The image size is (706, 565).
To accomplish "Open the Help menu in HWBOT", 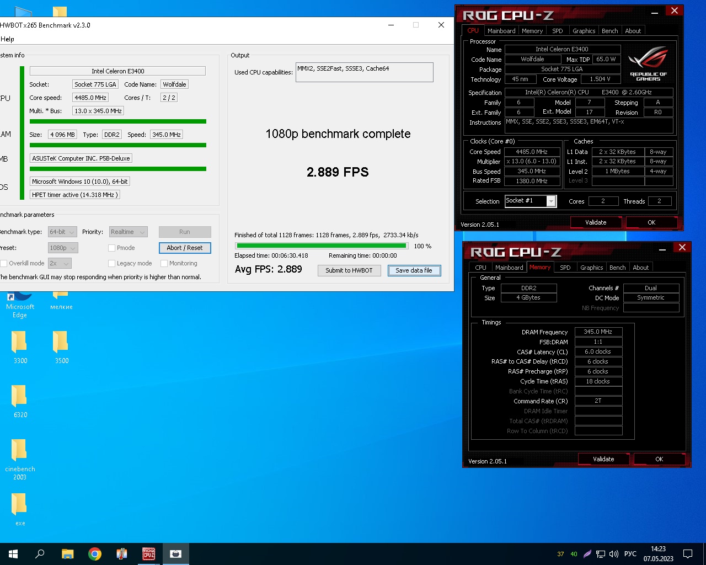I will pyautogui.click(x=8, y=39).
